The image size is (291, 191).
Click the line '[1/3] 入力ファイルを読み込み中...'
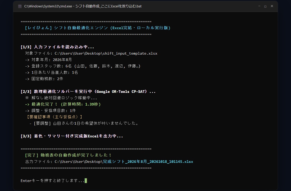(57, 47)
